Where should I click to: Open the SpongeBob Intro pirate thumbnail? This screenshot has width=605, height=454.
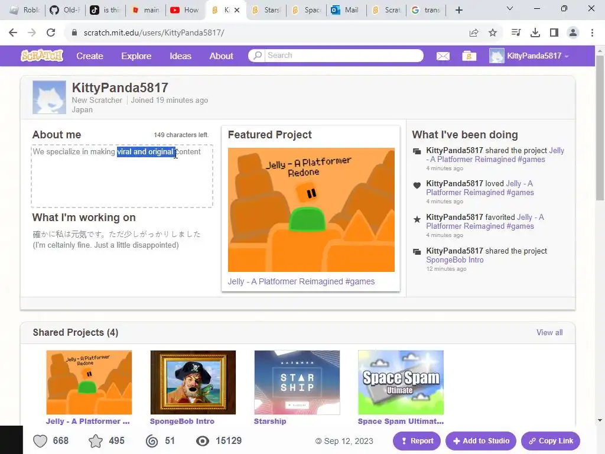[x=193, y=382]
